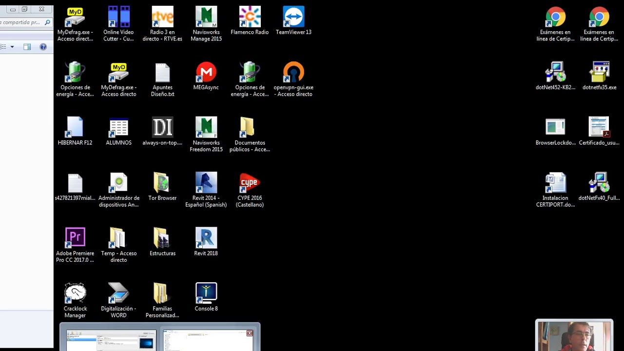Select the Documentos públicos folder shortcut
This screenshot has height=351, width=624.
tap(250, 135)
